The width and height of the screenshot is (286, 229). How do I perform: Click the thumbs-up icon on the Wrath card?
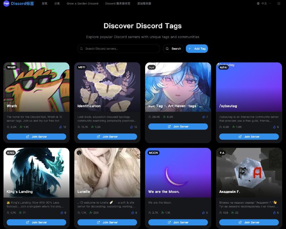coord(60,127)
